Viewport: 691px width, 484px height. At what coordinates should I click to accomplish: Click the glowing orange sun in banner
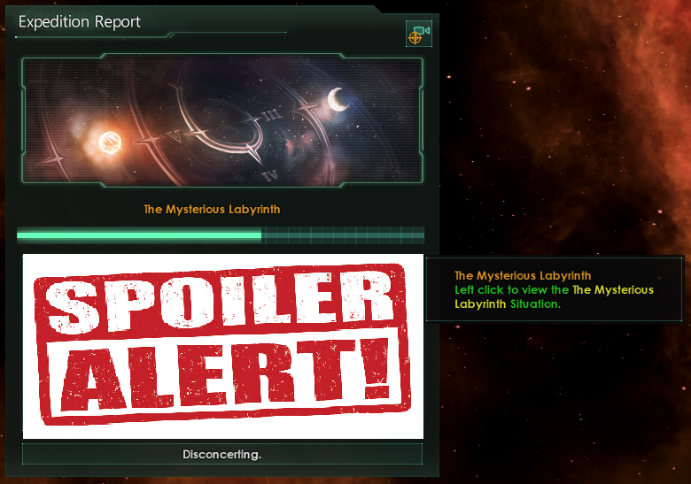click(109, 142)
